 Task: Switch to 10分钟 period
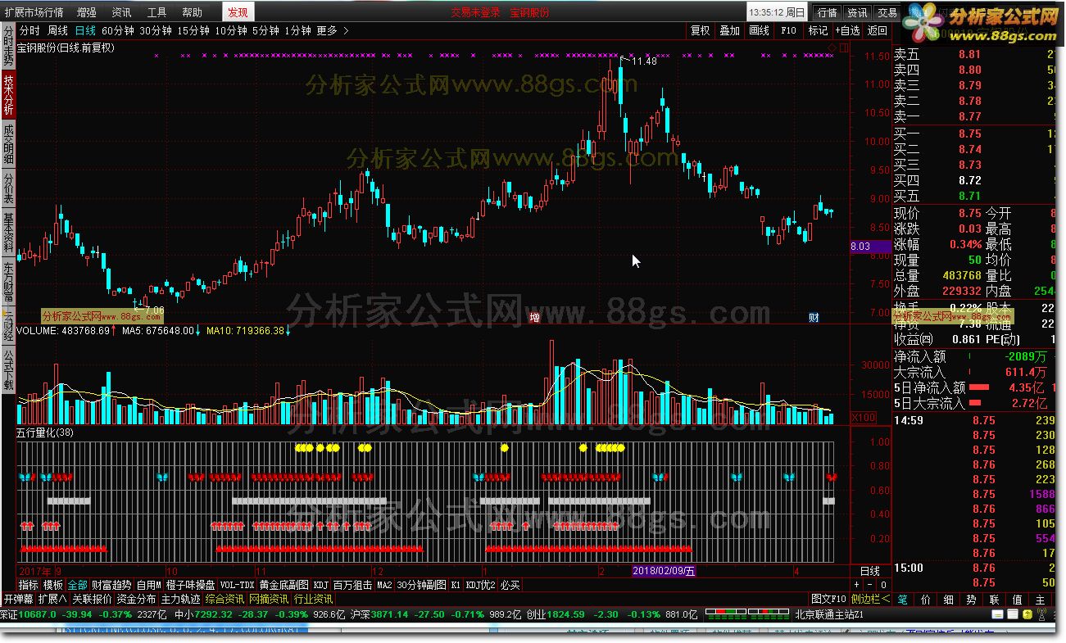pos(231,30)
